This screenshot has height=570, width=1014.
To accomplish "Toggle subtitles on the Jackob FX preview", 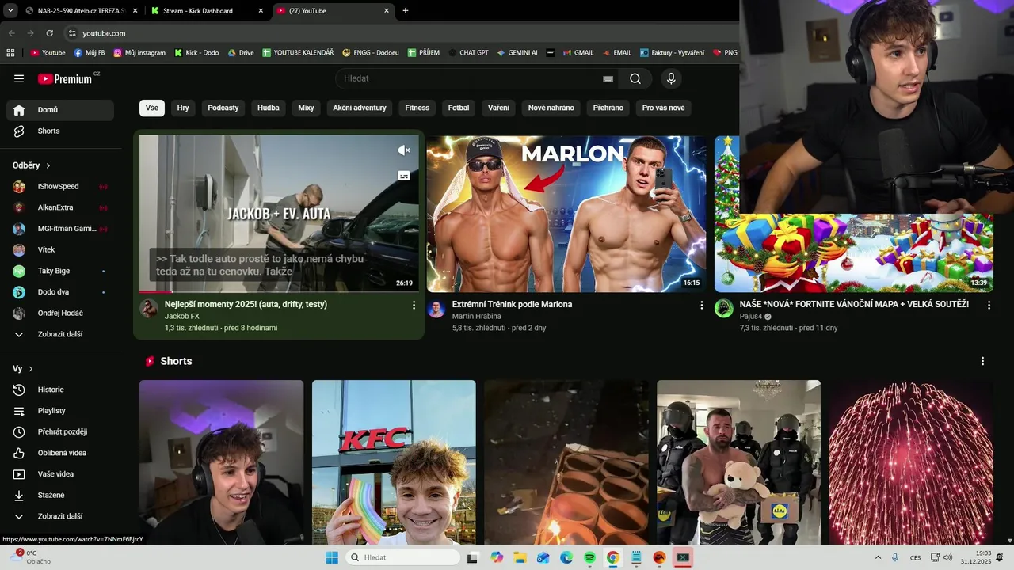I will coord(404,176).
